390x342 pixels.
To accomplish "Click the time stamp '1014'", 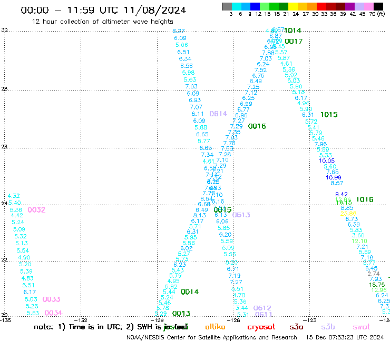I will click(x=292, y=31).
